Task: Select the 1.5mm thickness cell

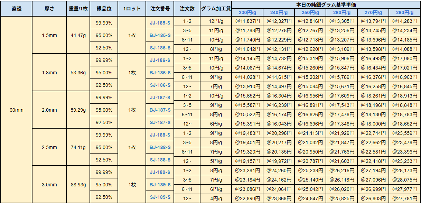Action: coord(49,36)
